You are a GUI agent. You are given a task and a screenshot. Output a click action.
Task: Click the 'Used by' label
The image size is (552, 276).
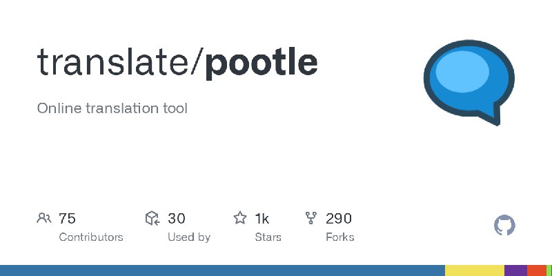(188, 237)
